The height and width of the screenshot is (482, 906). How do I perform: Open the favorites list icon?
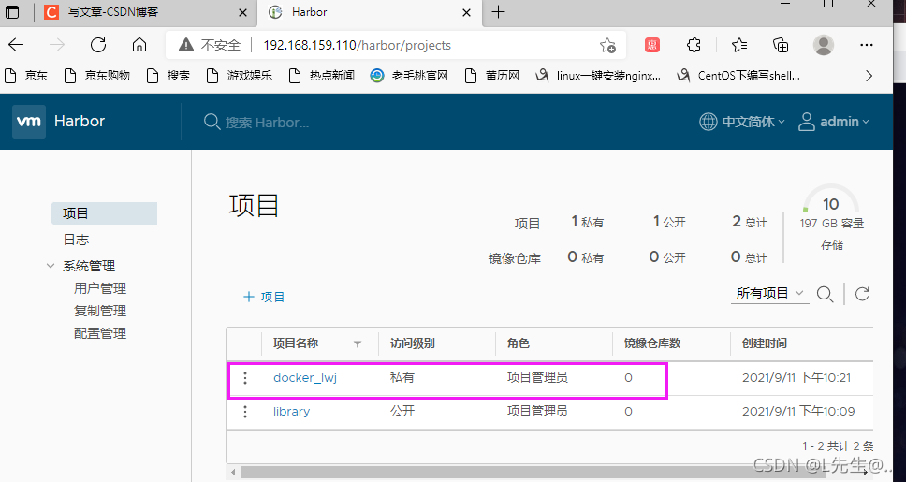(739, 45)
